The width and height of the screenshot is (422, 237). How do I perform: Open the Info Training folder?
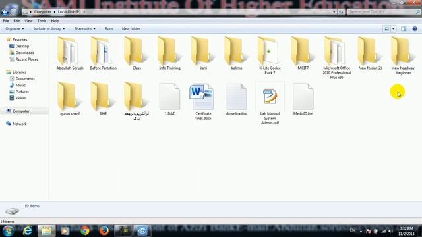[170, 54]
